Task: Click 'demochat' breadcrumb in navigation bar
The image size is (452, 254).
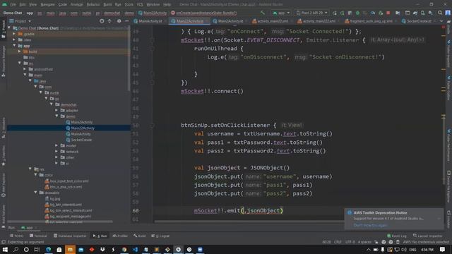Action: (112, 13)
